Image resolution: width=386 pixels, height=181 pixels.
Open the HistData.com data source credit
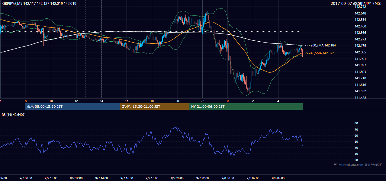coord(358,165)
